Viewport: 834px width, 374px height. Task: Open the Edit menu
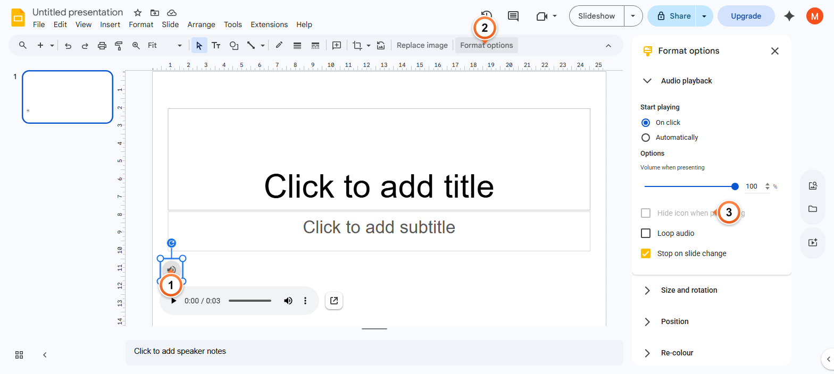60,24
